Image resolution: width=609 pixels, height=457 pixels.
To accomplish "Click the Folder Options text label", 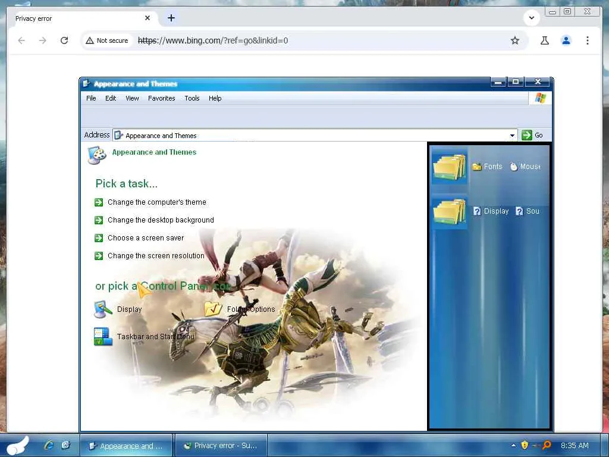I will pyautogui.click(x=251, y=309).
